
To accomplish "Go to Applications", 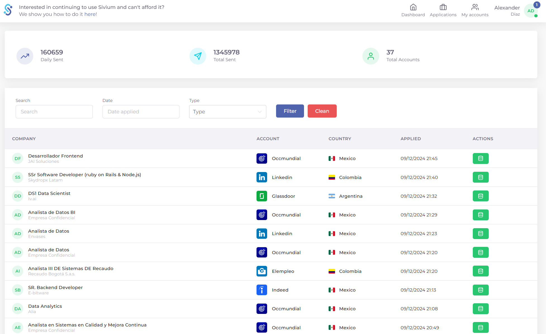I will coord(443,11).
